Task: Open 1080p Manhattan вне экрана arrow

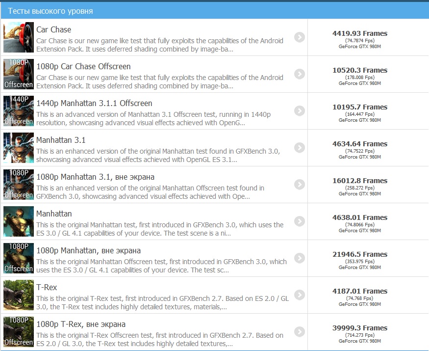Action: tap(300, 258)
